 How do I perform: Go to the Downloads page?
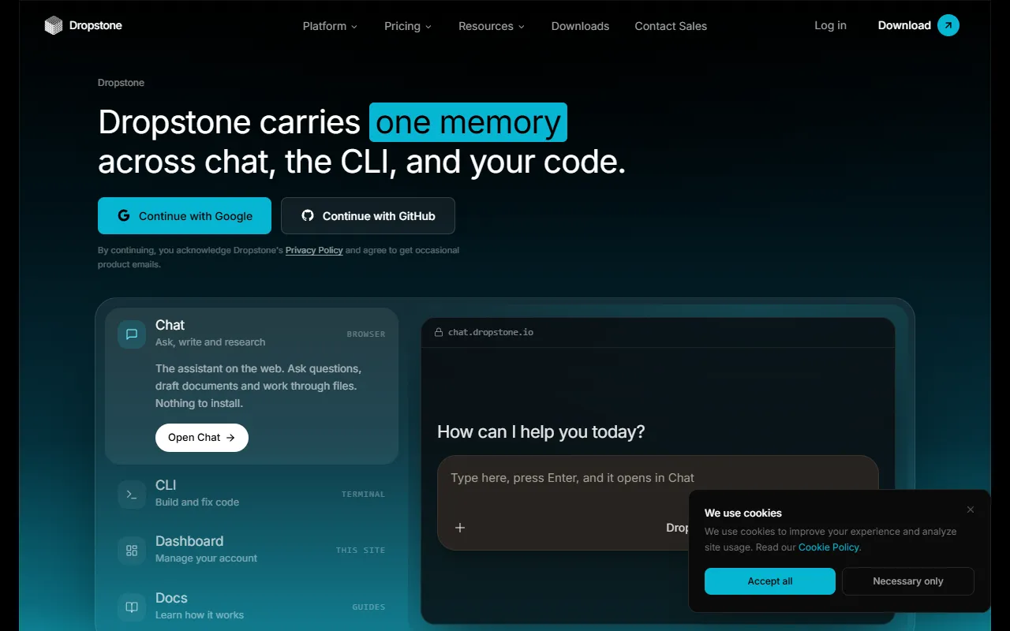click(580, 26)
